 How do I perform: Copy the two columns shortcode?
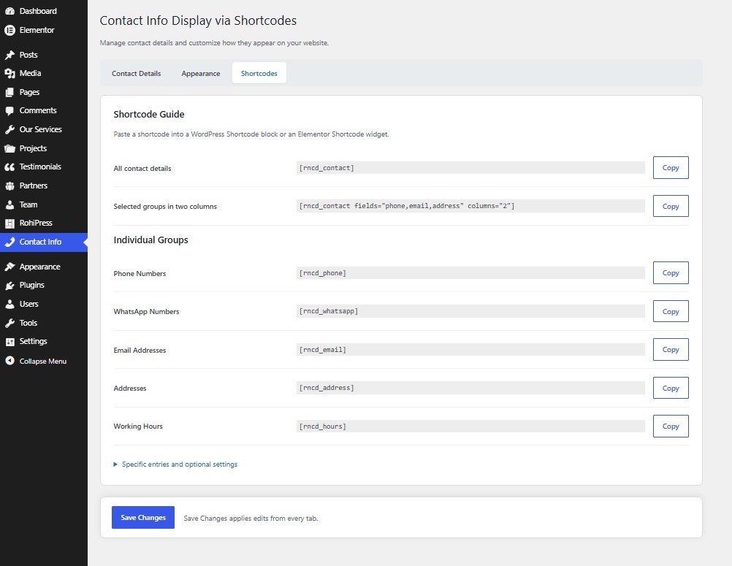pos(671,206)
